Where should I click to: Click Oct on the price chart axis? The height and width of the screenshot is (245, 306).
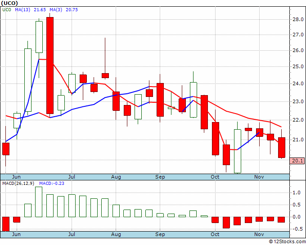point(215,177)
